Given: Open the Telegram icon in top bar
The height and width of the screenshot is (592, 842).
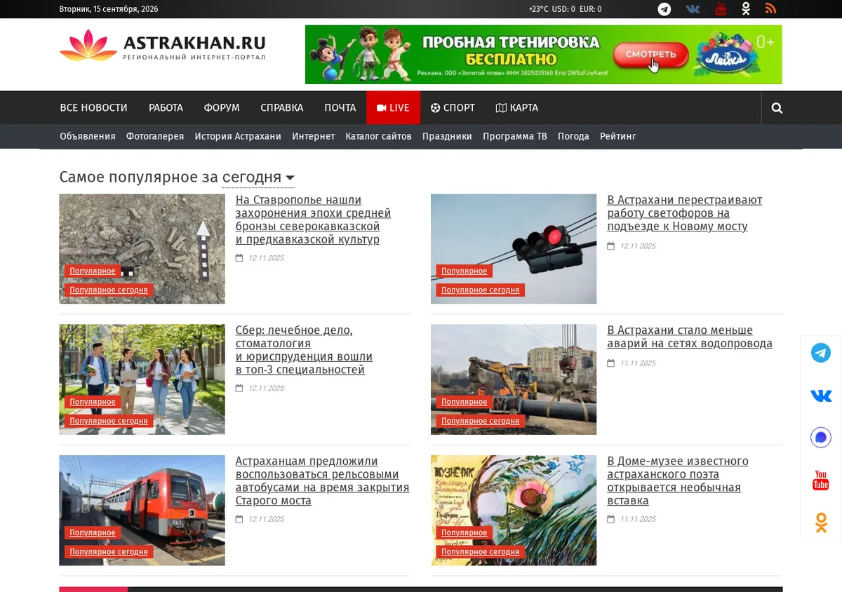Looking at the screenshot, I should pos(664,9).
